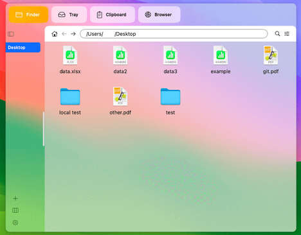Click the "other.pdf" file name label

click(x=120, y=112)
